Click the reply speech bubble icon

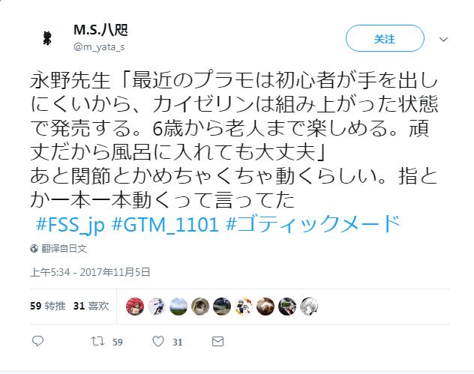pyautogui.click(x=37, y=341)
